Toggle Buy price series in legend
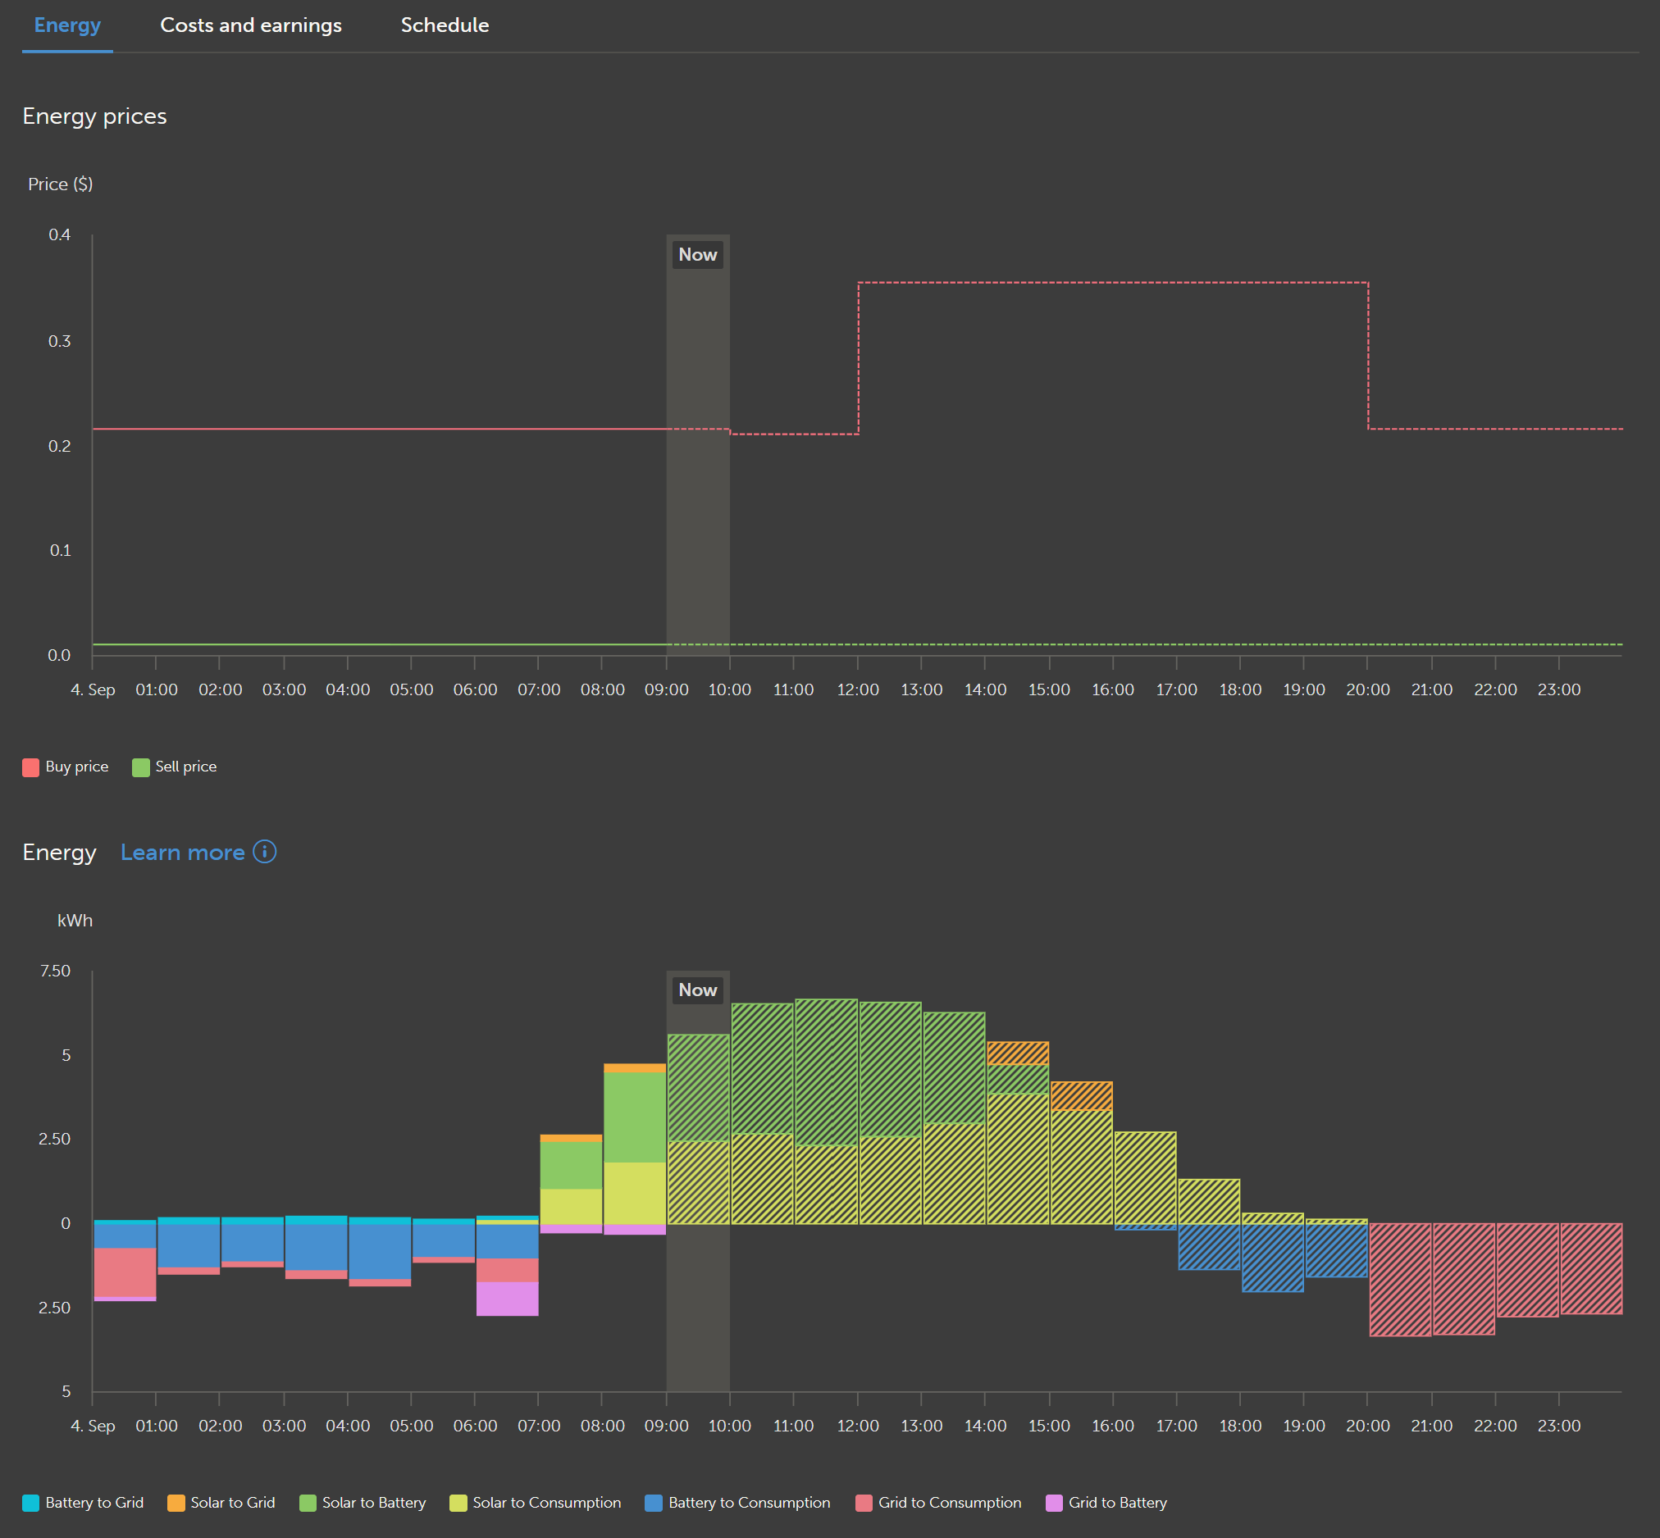 tap(75, 767)
